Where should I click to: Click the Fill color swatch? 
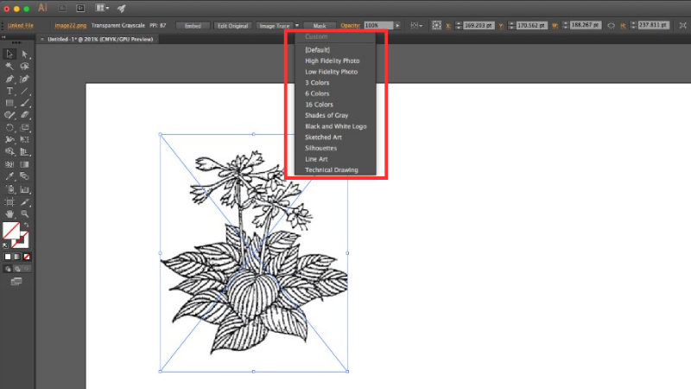tap(11, 231)
